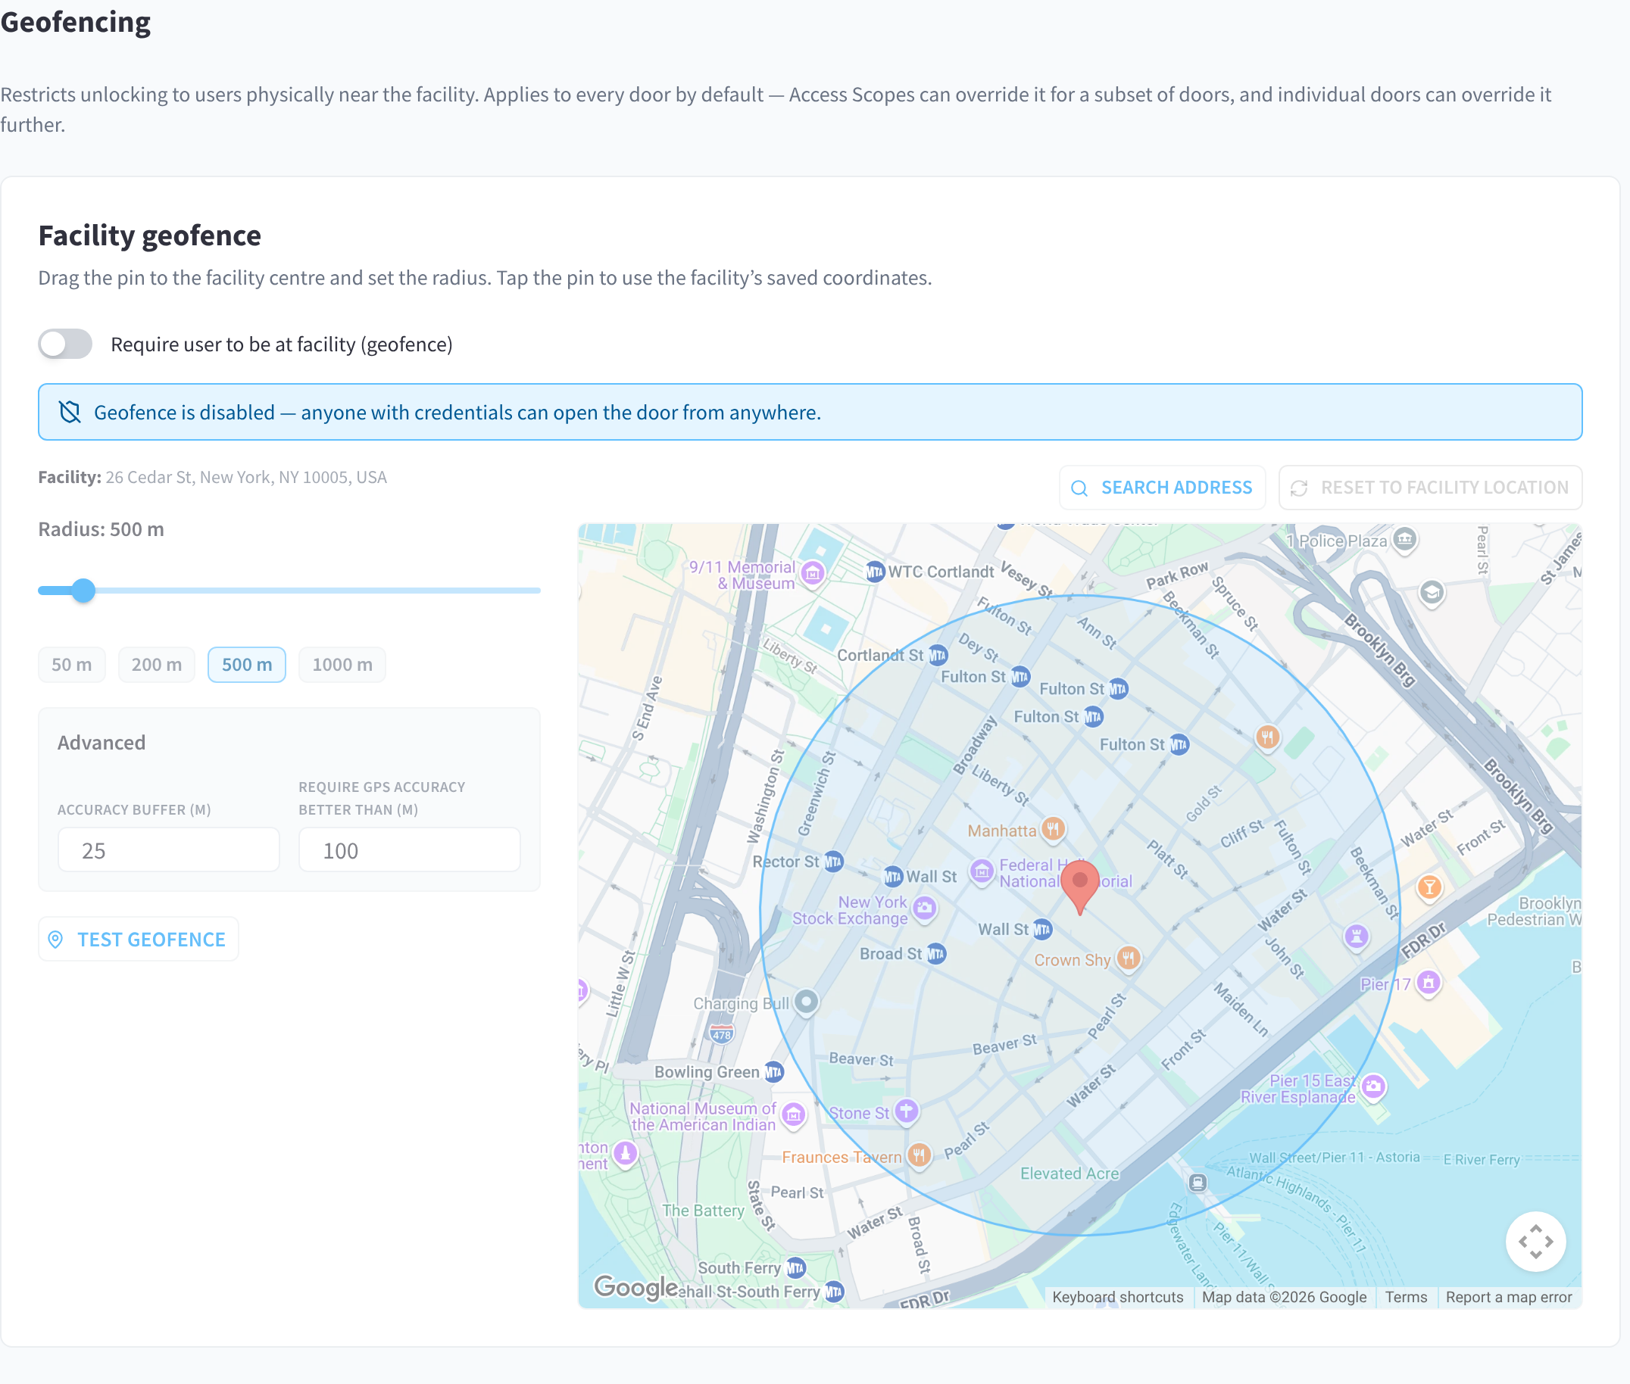Click the Search Address button

pyautogui.click(x=1161, y=488)
